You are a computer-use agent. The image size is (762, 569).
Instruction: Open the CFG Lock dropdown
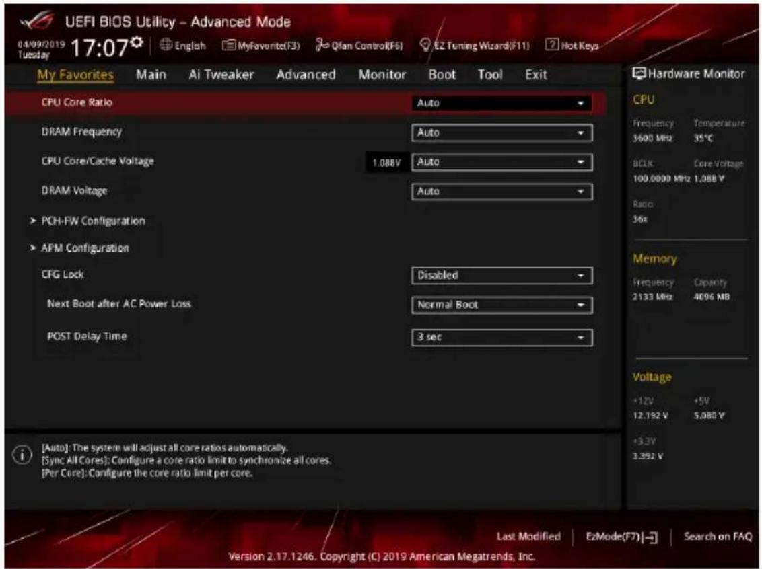click(x=501, y=276)
